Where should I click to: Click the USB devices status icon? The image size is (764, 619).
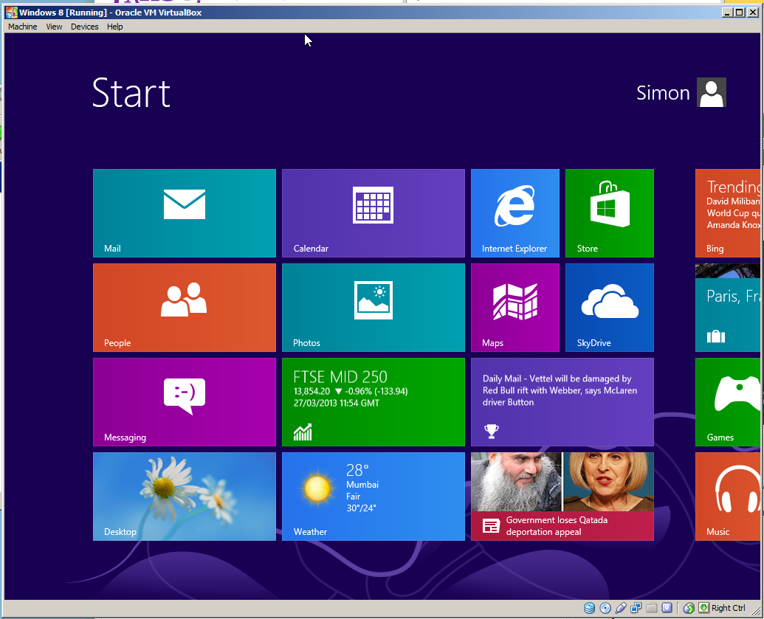click(x=621, y=608)
